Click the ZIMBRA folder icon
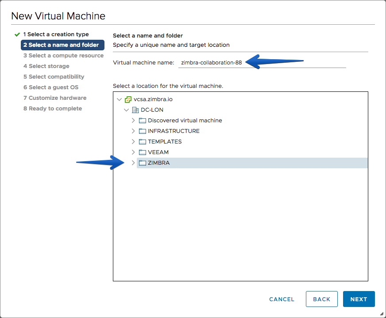 tap(142, 163)
